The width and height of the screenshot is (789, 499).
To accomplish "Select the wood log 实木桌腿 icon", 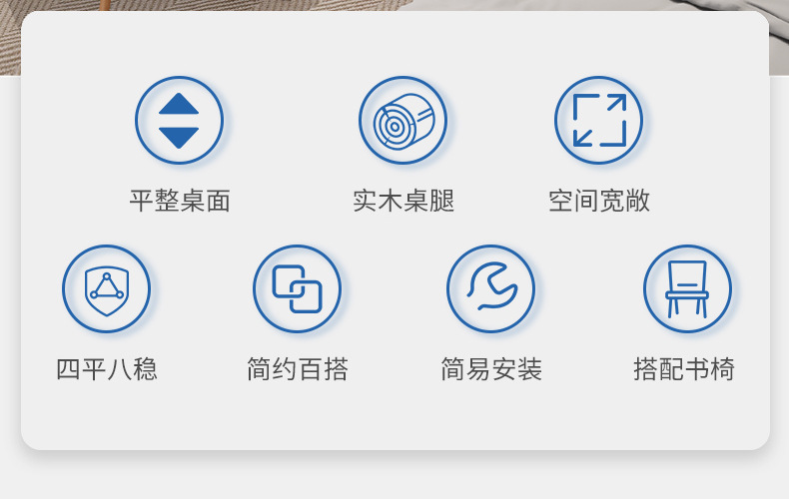I will tap(402, 121).
